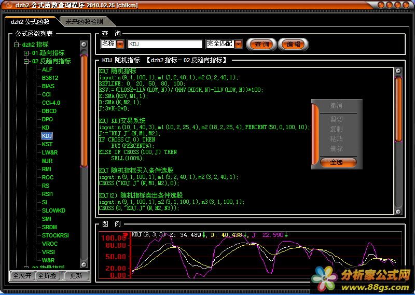The height and width of the screenshot is (295, 415).
Task: Click the tree list scroll-down arrow
Action: 84,264
